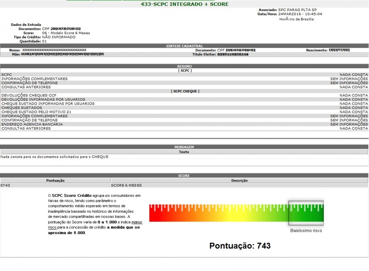
Task: Click the large 'Pontuação: 743' text
Action: 240,246
